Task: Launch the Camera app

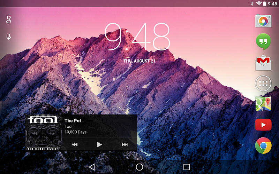Action: pyautogui.click(x=263, y=21)
